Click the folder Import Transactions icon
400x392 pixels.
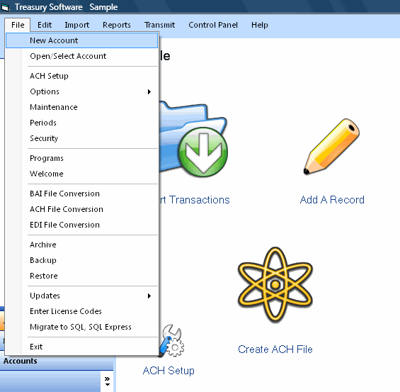point(193,140)
